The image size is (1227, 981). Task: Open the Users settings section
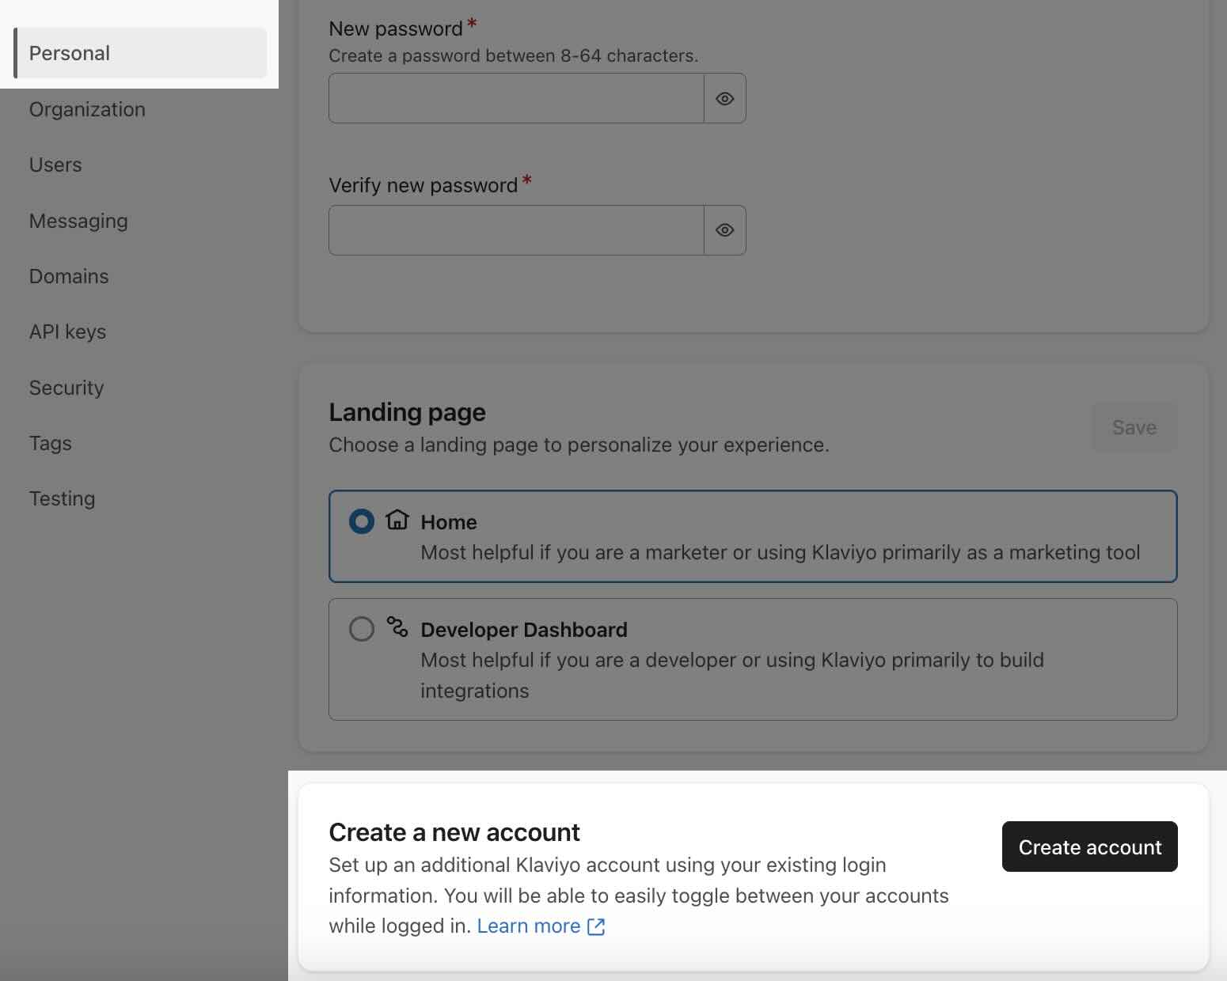click(55, 165)
